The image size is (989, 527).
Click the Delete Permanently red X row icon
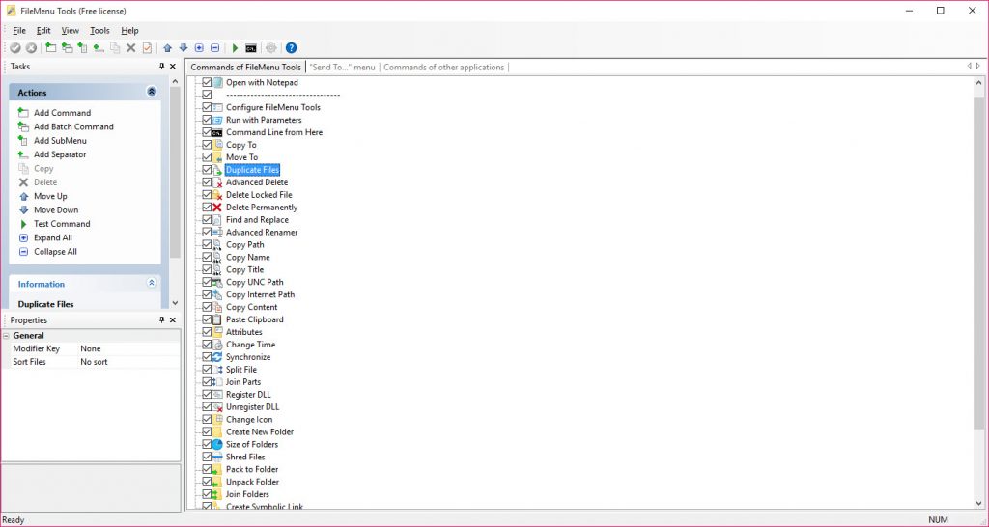click(217, 208)
